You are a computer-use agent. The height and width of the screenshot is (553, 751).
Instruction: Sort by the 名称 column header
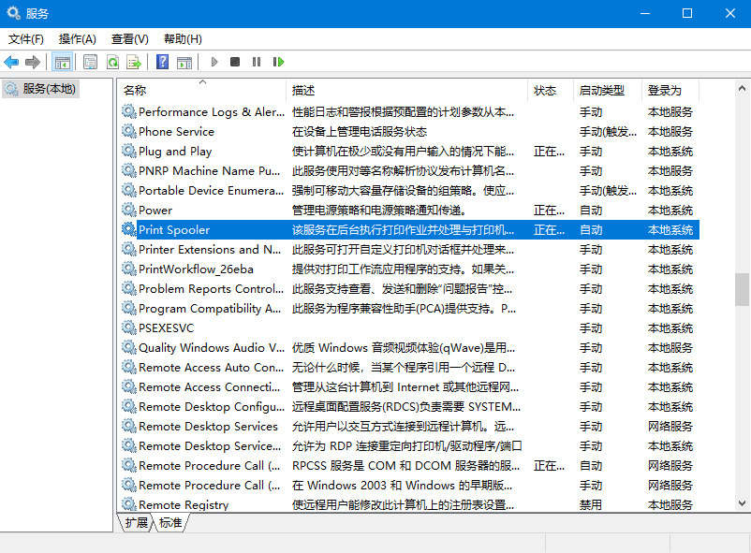coord(202,90)
